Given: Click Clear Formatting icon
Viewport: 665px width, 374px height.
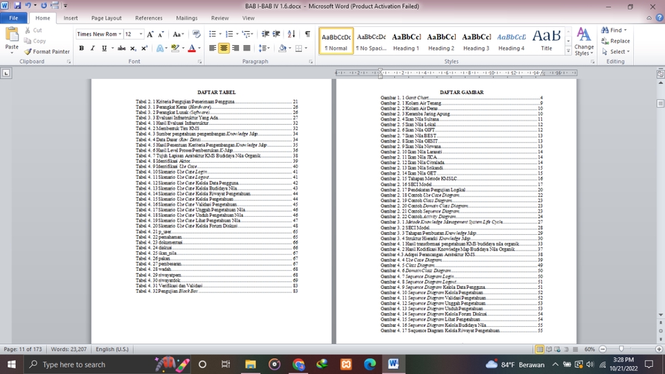Looking at the screenshot, I should (196, 35).
